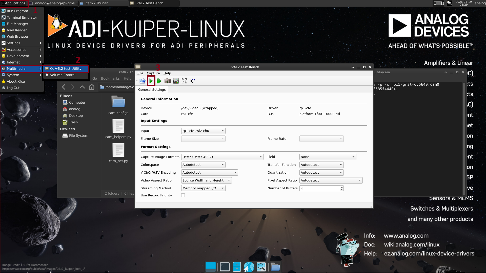The width and height of the screenshot is (486, 273).
Task: Open Mail Reader from menu
Action: (x=22, y=30)
